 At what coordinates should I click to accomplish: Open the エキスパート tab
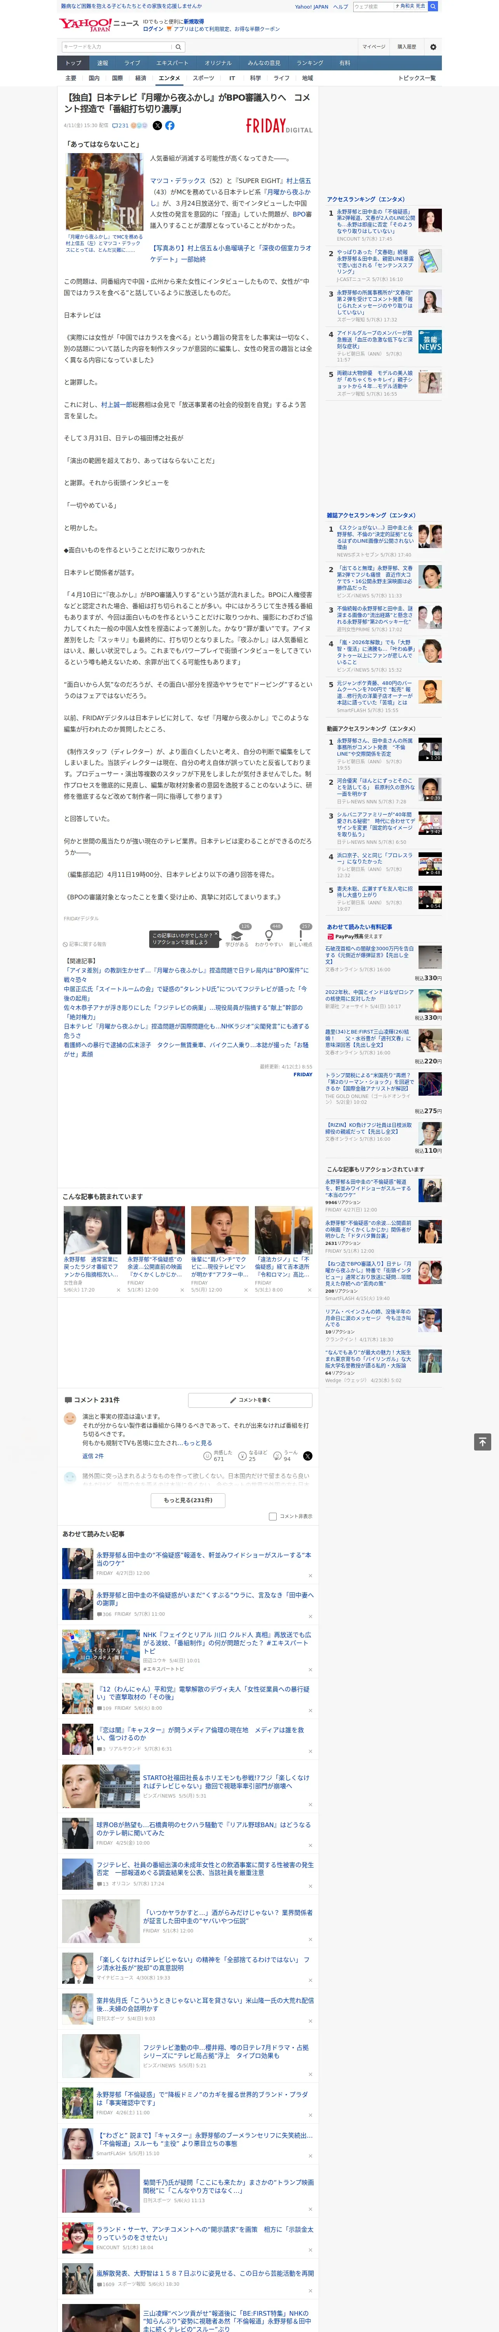172,63
